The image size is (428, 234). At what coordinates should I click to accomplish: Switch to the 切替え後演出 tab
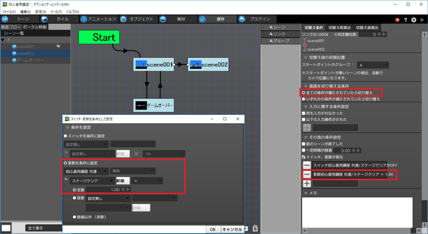[367, 28]
